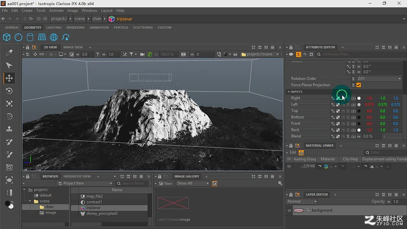Open the Animate menu

(x=57, y=10)
